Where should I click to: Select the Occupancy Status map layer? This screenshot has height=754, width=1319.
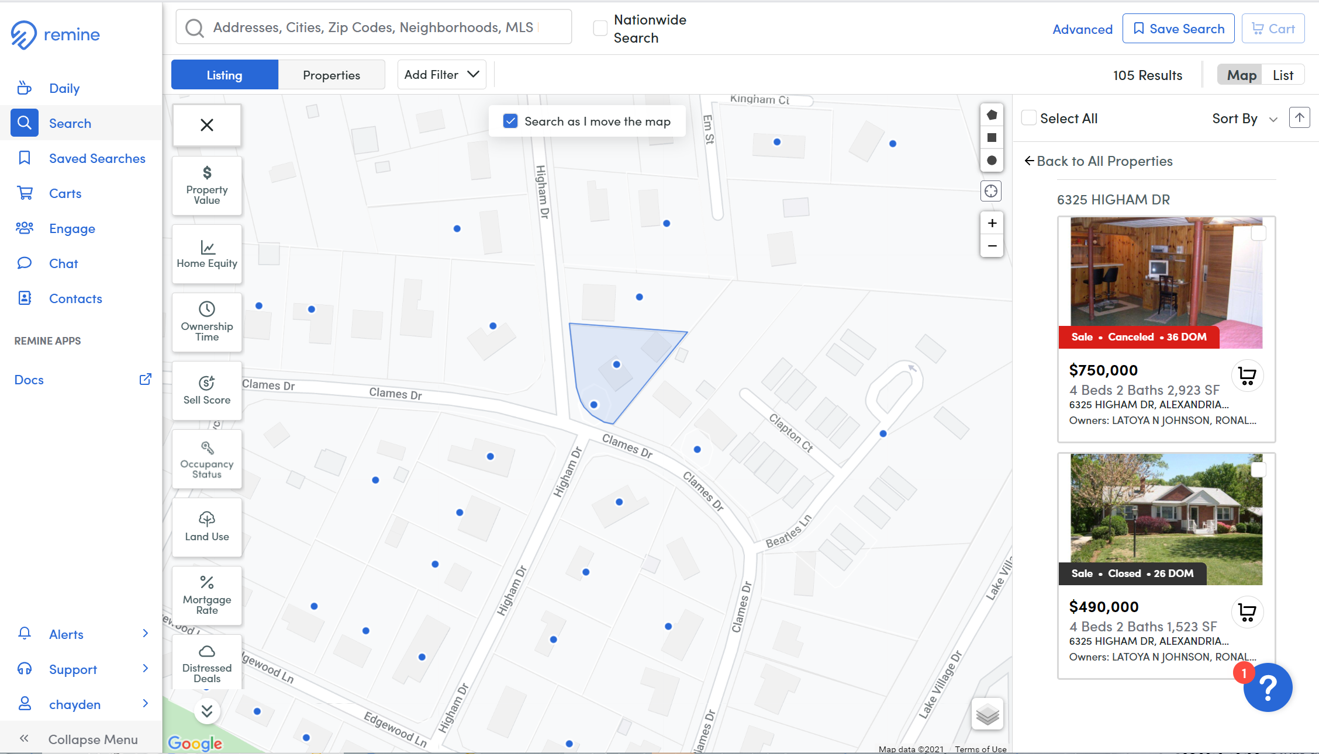[207, 459]
